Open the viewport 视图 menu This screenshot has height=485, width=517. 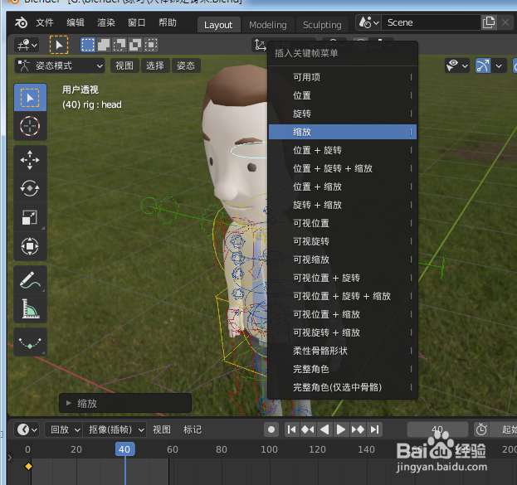pyautogui.click(x=124, y=65)
